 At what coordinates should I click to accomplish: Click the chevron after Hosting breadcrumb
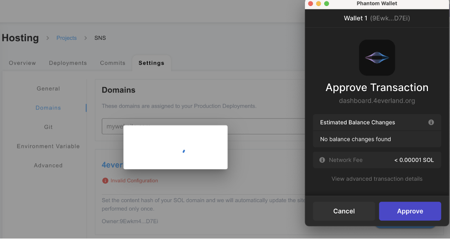point(47,38)
